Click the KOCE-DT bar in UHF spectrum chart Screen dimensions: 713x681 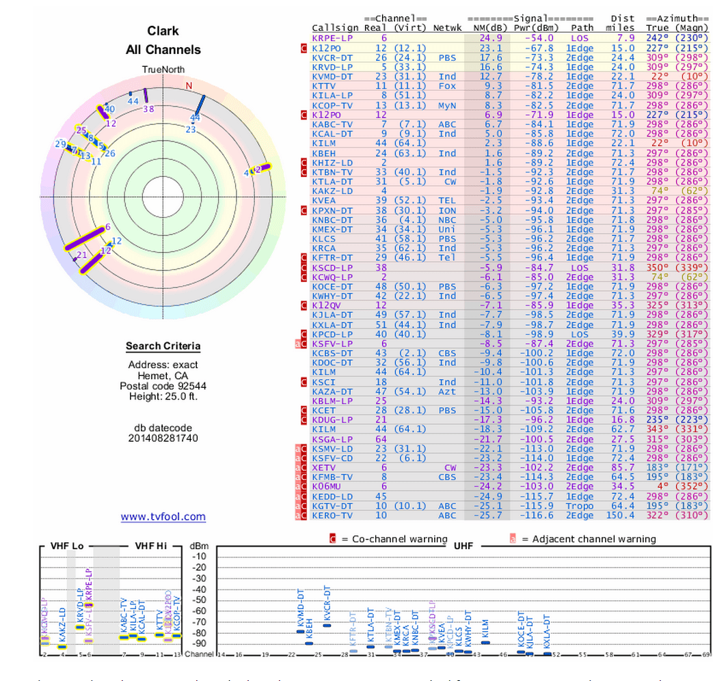click(x=521, y=652)
